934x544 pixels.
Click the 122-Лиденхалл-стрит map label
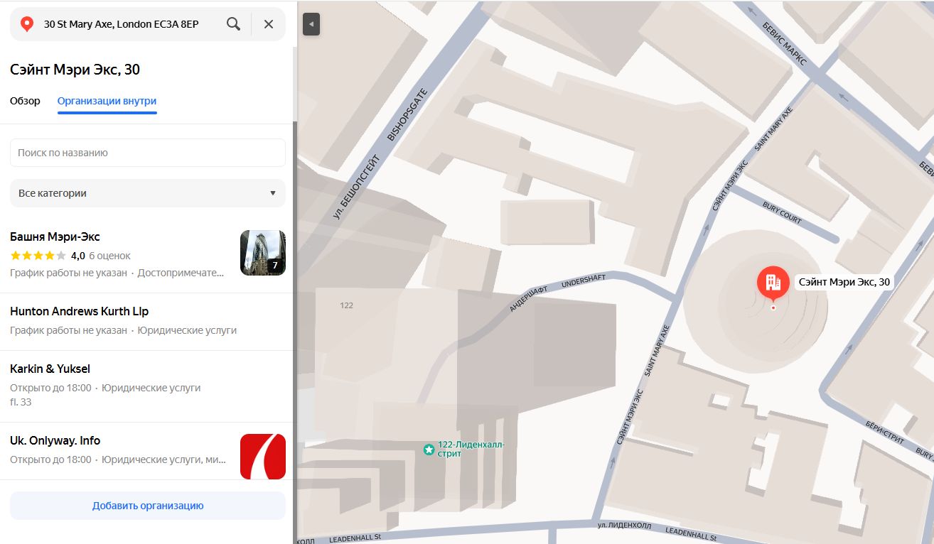(x=471, y=449)
